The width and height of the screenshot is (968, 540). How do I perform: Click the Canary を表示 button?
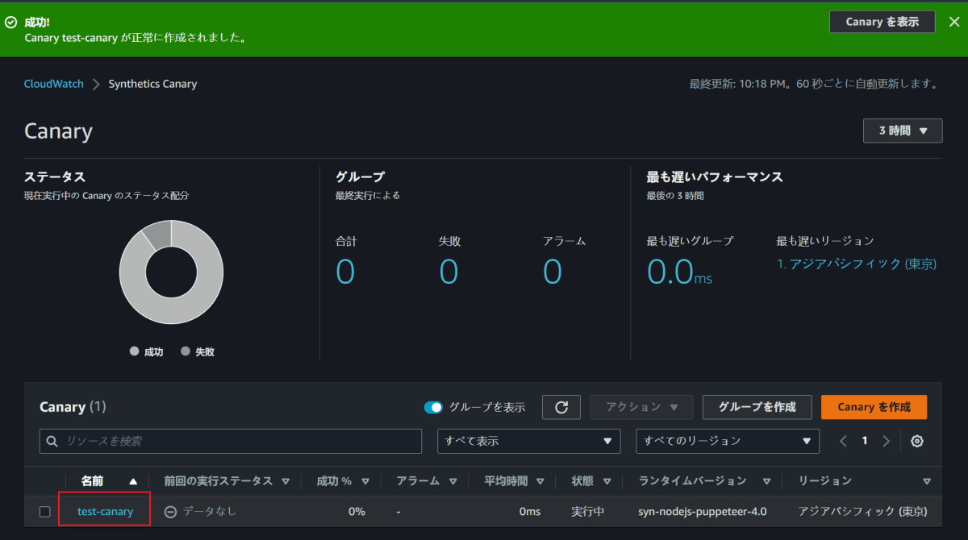point(882,22)
